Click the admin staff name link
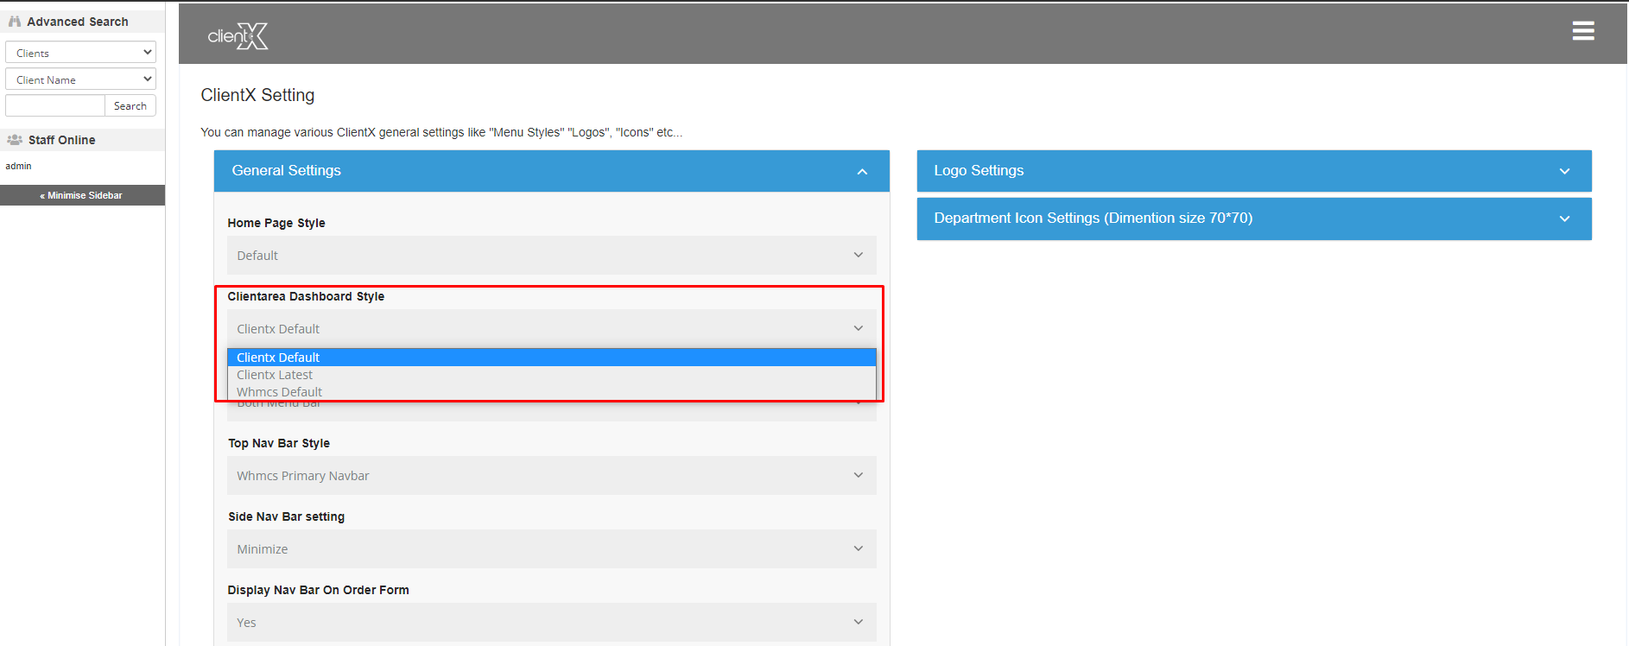 click(18, 166)
